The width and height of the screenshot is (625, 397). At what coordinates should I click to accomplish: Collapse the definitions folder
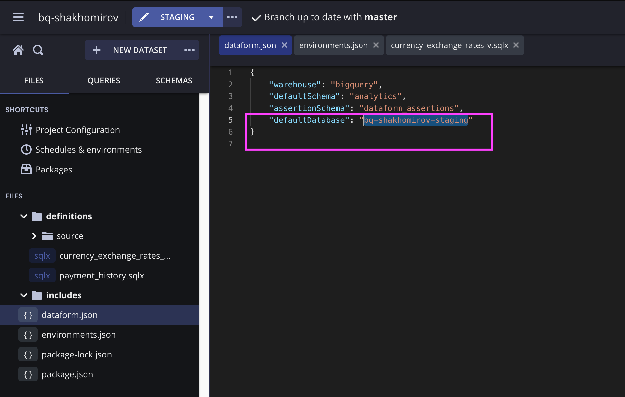[24, 216]
